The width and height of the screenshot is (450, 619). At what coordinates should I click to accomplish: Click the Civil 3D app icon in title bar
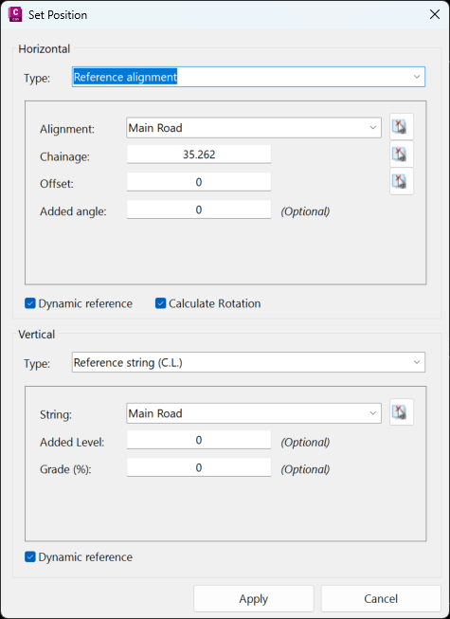coord(15,14)
